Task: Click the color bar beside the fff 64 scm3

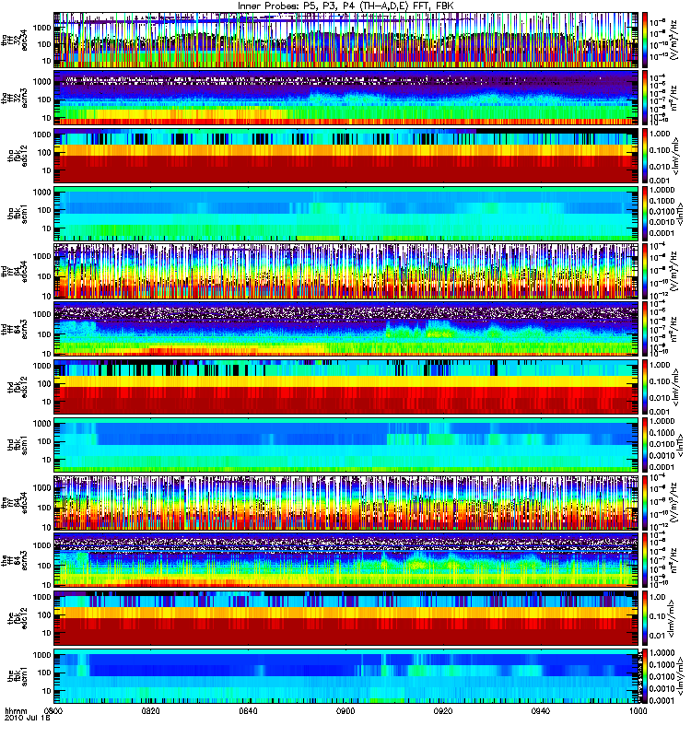Action: tap(645, 561)
